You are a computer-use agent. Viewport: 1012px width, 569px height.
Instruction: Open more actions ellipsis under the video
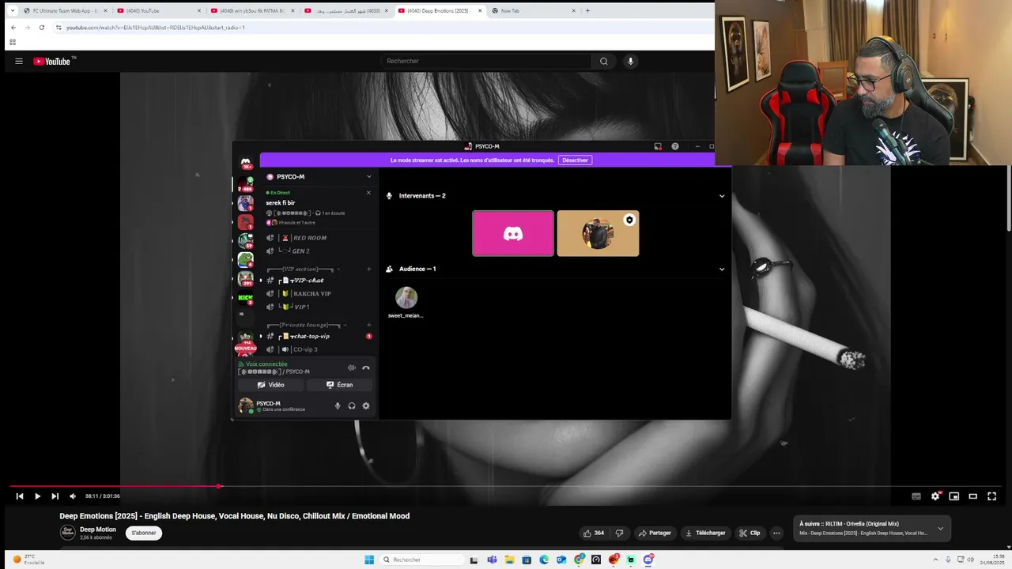click(776, 533)
